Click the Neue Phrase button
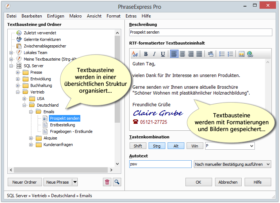This screenshot has height=203, width=280. (58, 182)
